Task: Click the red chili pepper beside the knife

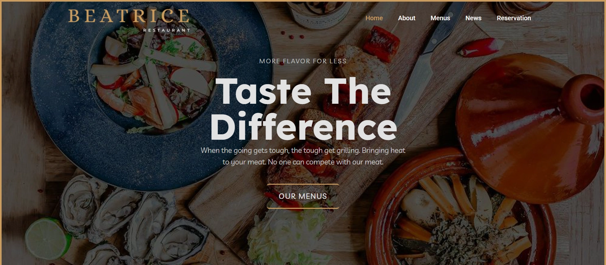Action: [x=480, y=47]
